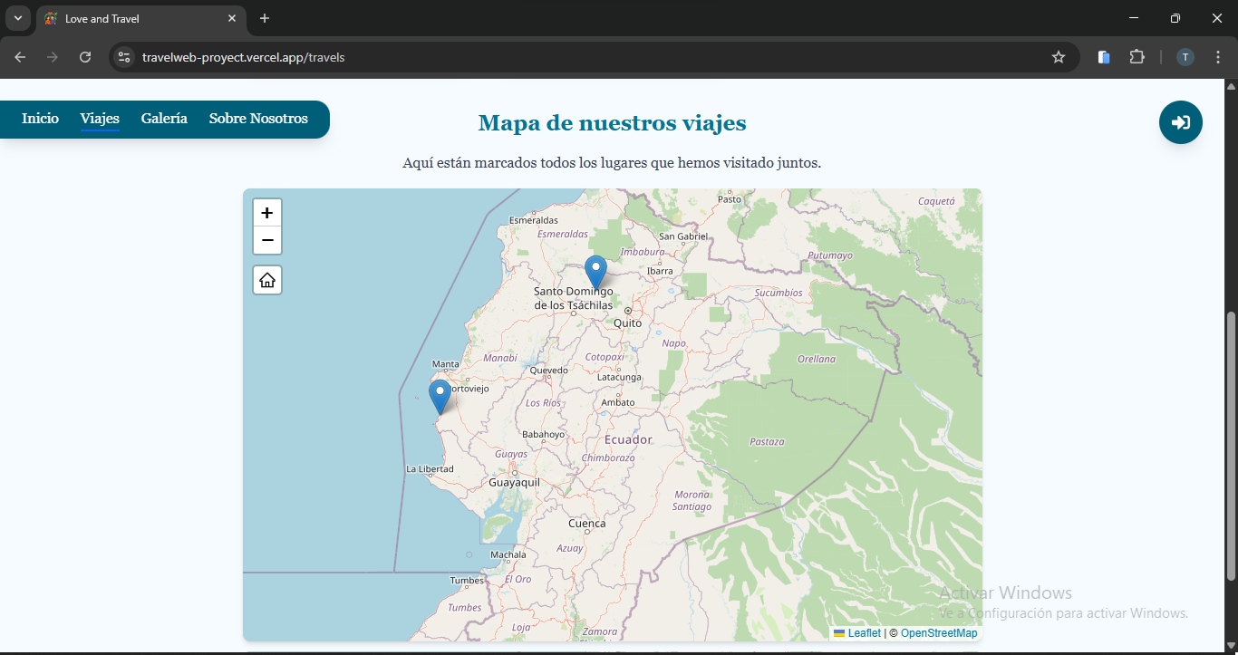This screenshot has width=1238, height=655.
Task: Click the page vertical scrollbar thumb
Action: tap(1230, 444)
